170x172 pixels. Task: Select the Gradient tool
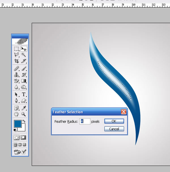24,81
